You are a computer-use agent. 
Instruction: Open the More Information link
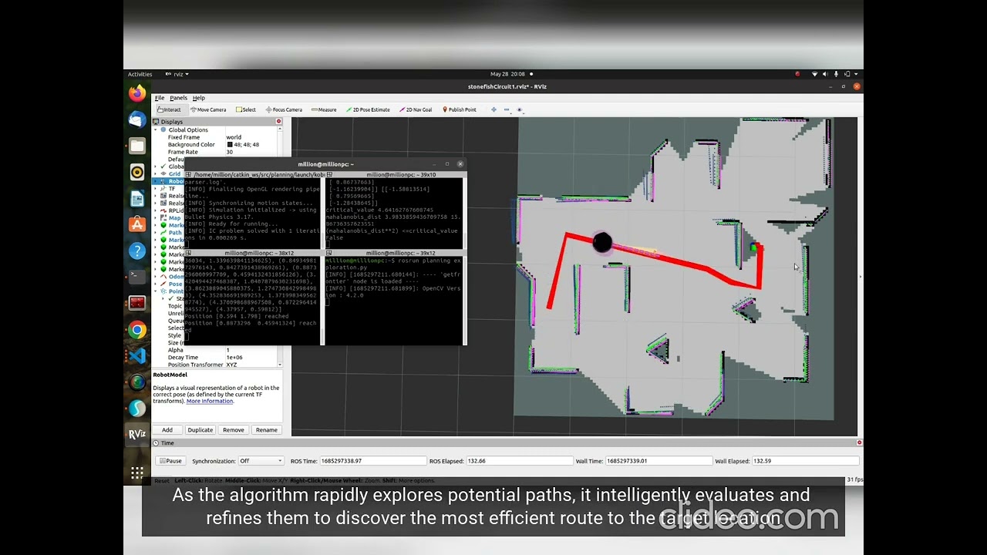click(210, 401)
